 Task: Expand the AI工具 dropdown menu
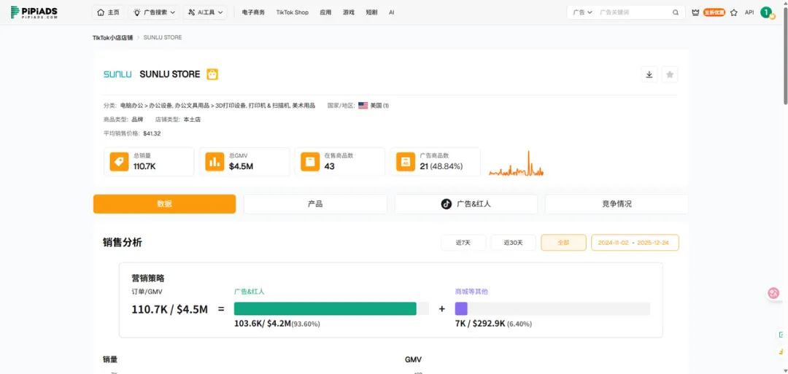(x=205, y=12)
